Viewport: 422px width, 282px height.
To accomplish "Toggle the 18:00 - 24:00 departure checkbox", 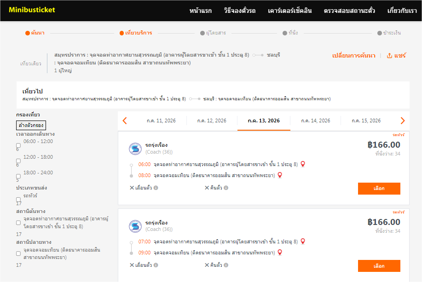I will click(18, 177).
